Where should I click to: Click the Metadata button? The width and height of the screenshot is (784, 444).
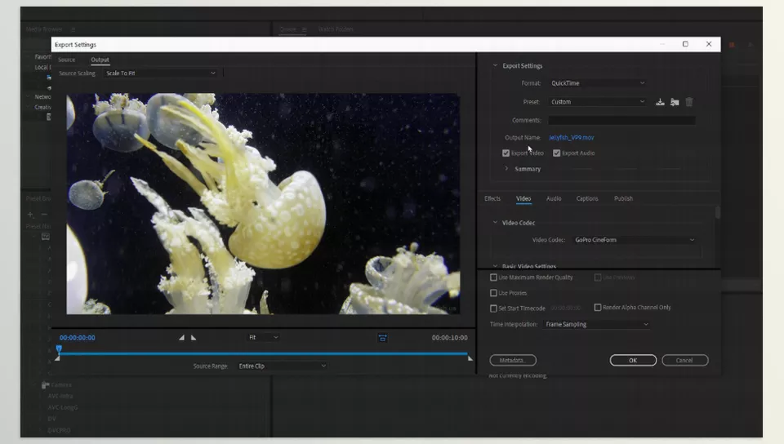[x=513, y=360]
